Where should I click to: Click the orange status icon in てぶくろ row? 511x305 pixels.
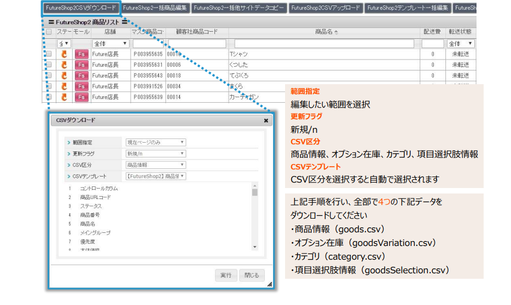pos(64,75)
